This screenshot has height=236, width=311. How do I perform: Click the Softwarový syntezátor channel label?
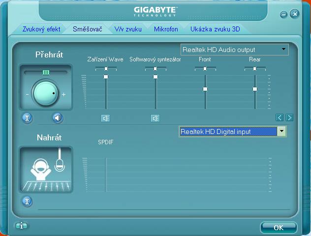pos(155,59)
